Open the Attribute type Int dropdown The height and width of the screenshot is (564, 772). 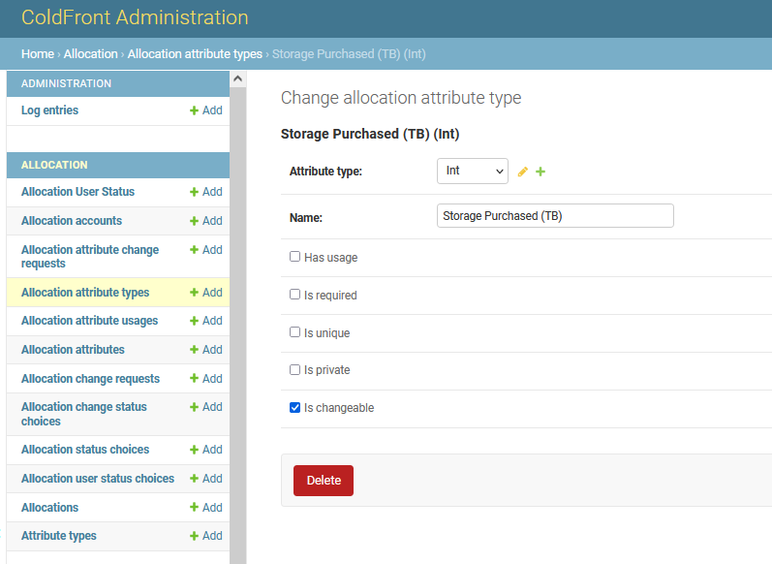click(x=473, y=171)
